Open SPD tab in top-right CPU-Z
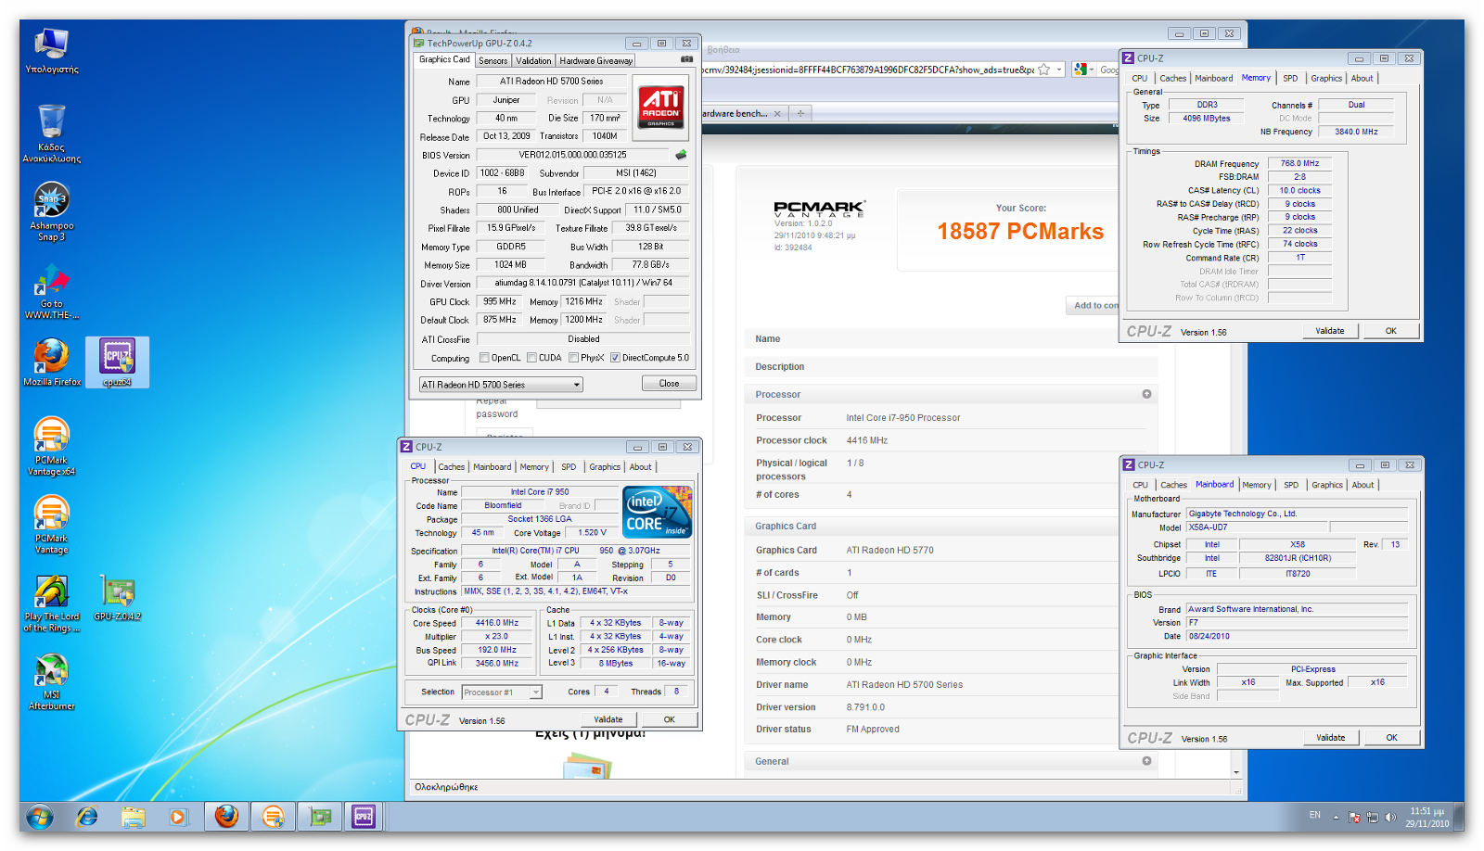 1290,79
